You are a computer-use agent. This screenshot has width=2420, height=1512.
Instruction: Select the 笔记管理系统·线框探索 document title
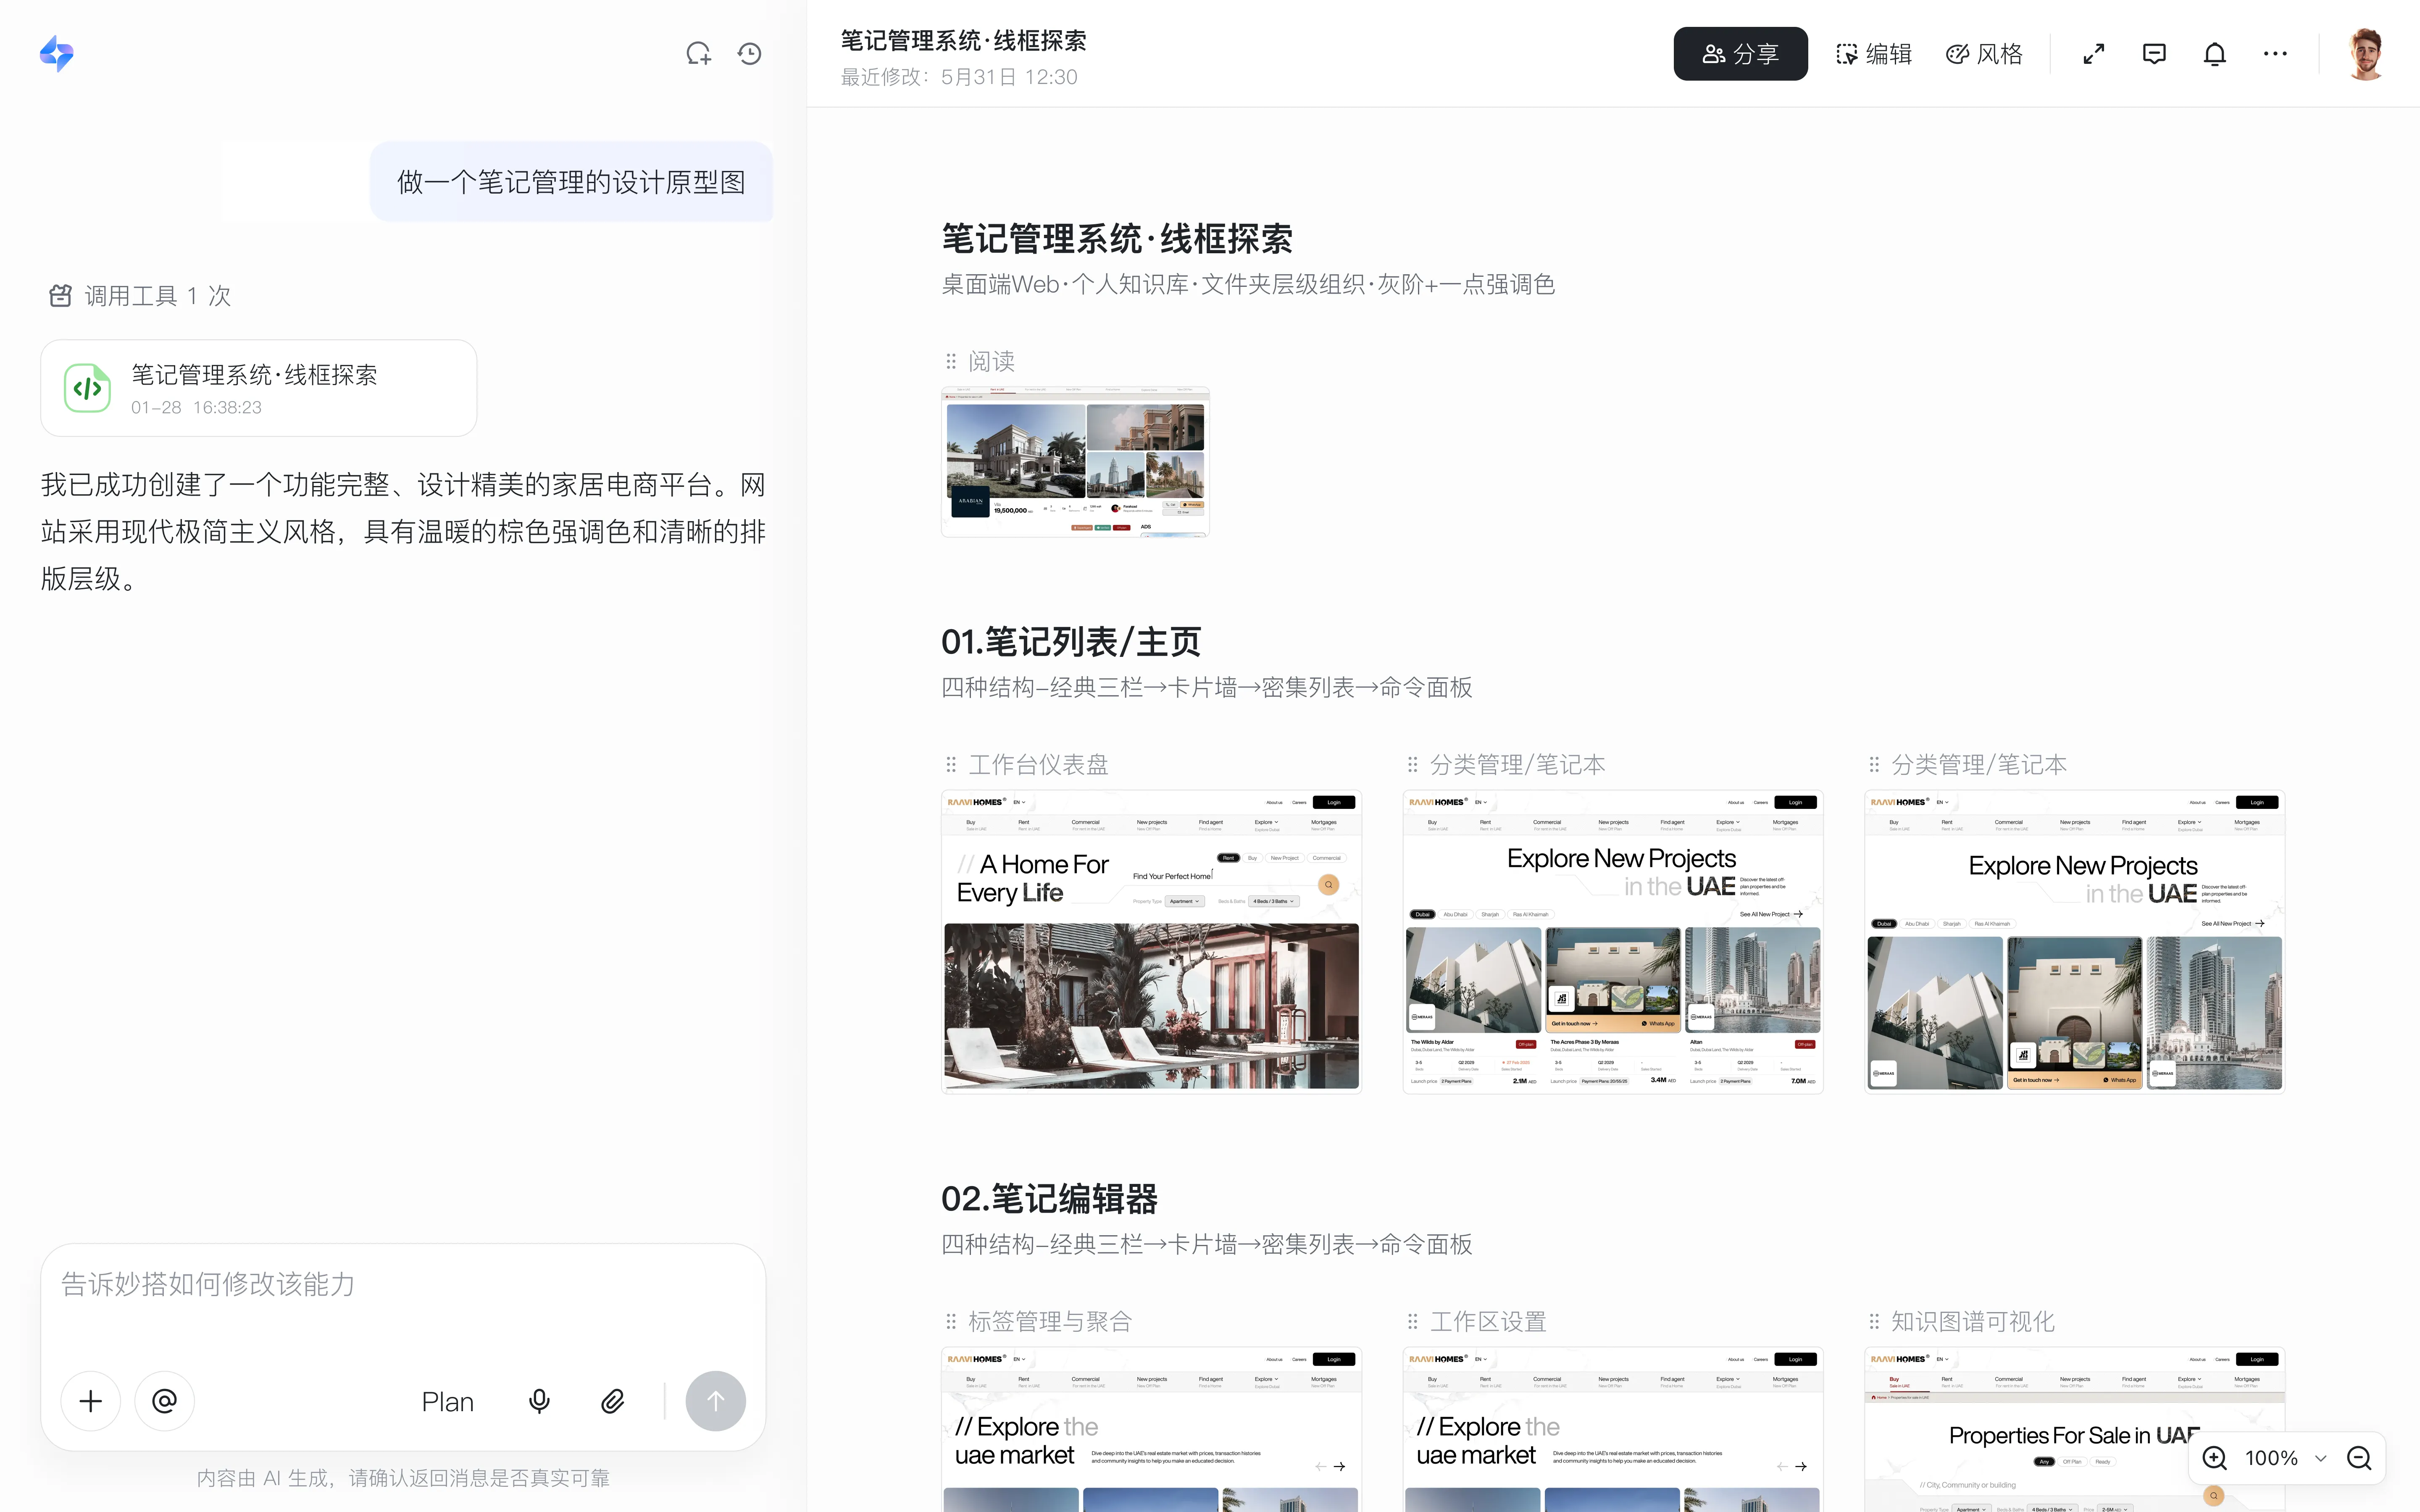1117,239
